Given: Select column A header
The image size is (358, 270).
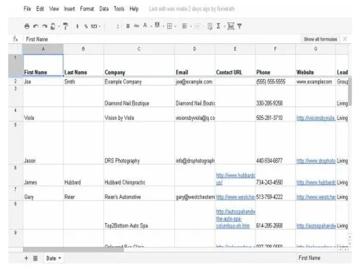Looking at the screenshot, I should tap(43, 49).
